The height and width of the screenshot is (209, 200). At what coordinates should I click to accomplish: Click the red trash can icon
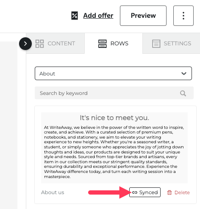[169, 192]
